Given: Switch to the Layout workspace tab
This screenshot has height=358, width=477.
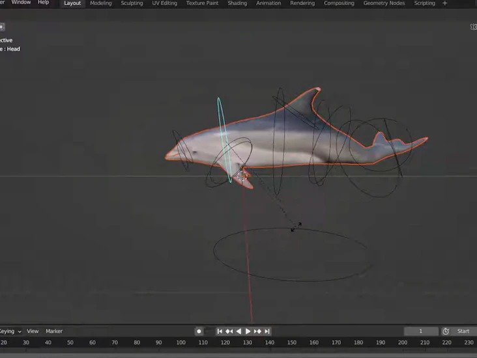Looking at the screenshot, I should pos(72,3).
